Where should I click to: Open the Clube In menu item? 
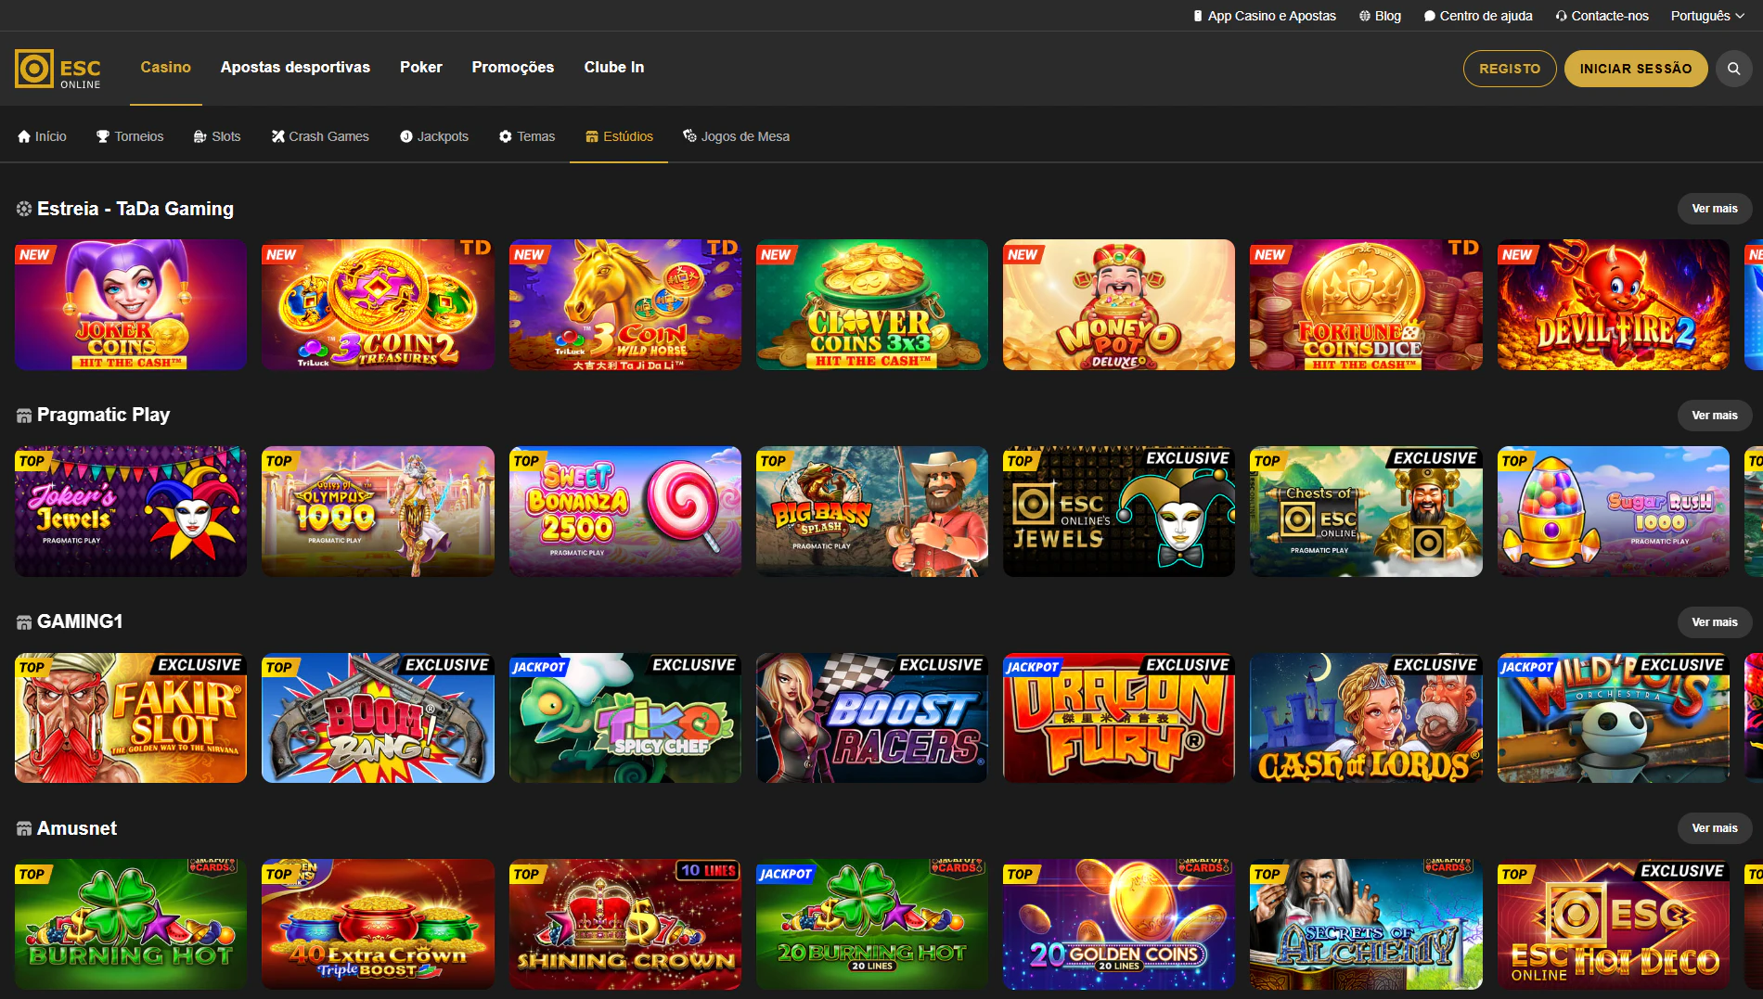point(614,67)
